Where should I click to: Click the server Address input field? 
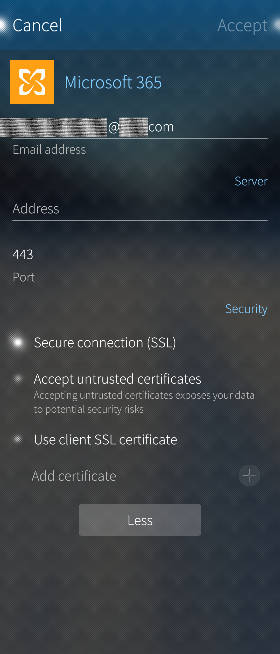(140, 209)
